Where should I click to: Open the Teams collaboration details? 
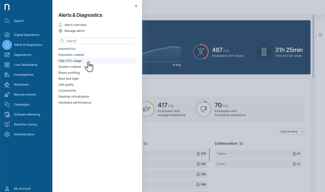[x=221, y=153]
